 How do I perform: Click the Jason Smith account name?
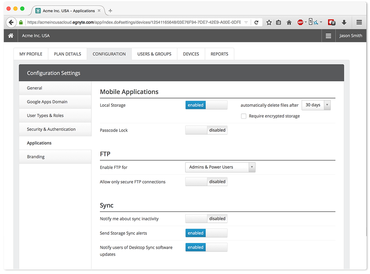click(x=350, y=36)
